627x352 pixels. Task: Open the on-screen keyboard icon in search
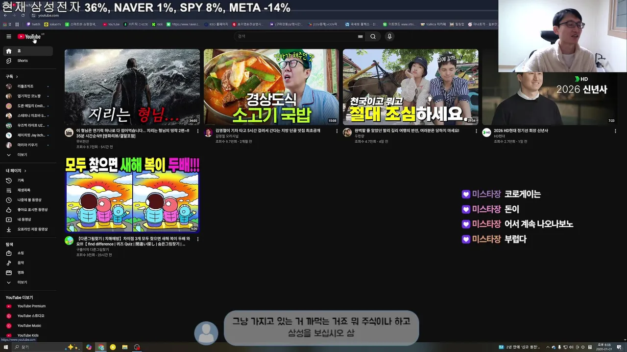[x=361, y=36]
